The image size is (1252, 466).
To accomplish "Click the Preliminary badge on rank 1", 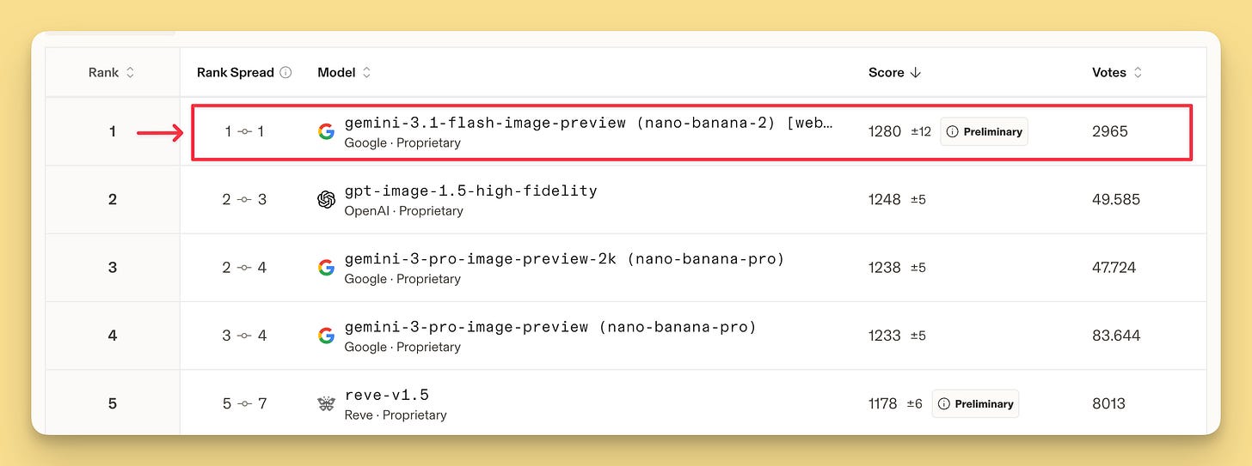I will [x=984, y=132].
